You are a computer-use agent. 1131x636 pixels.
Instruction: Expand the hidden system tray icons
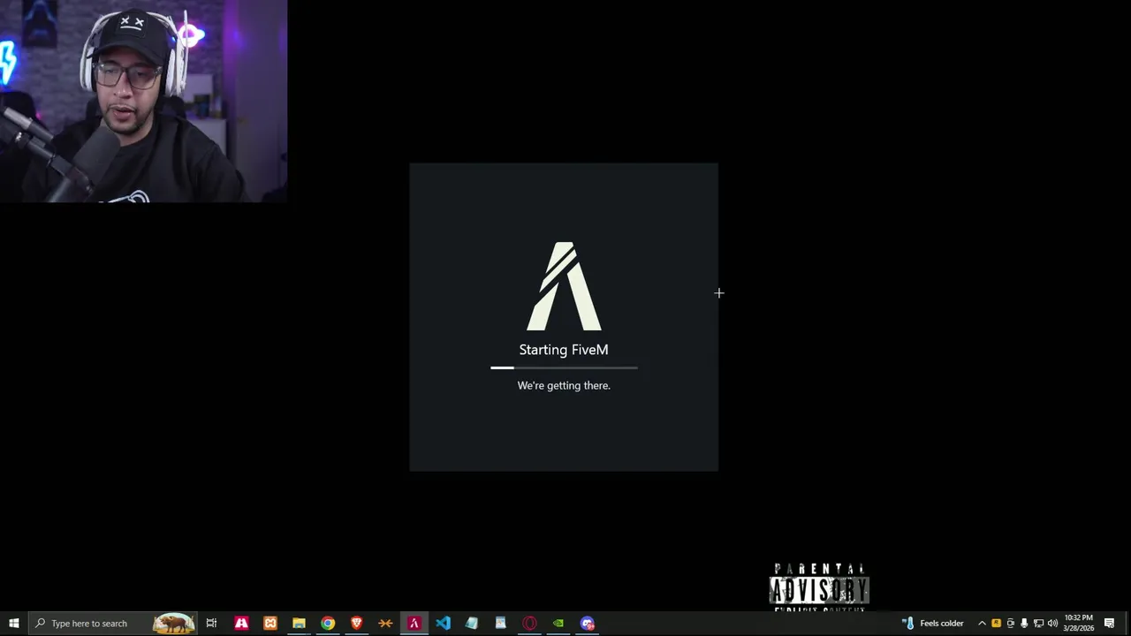pos(982,623)
